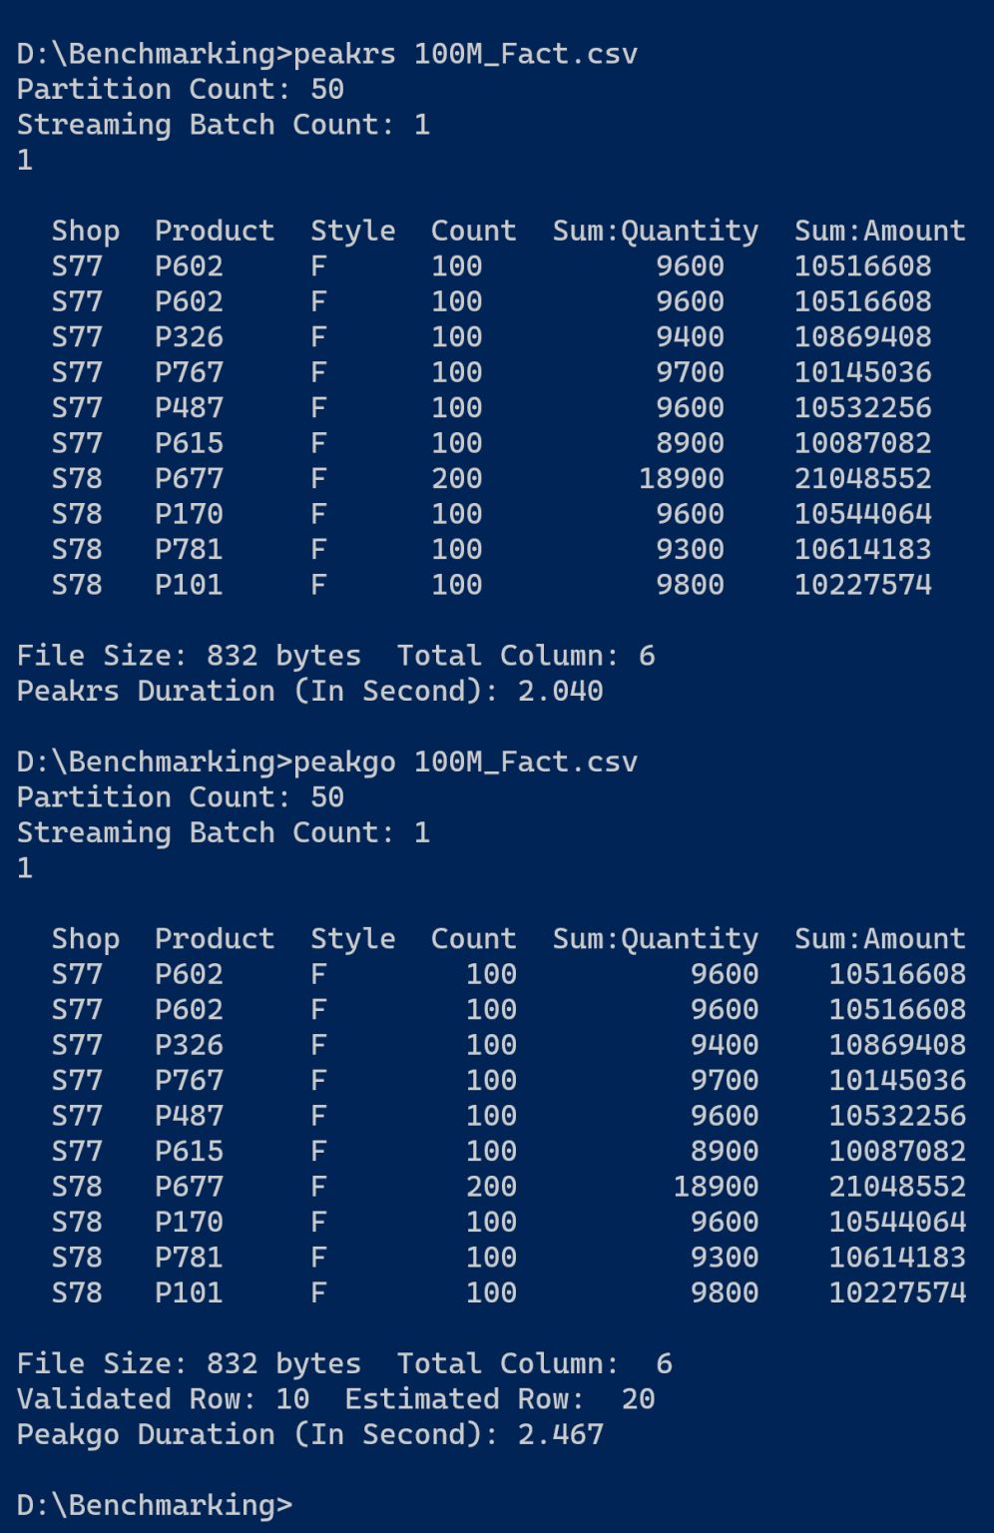
Task: Click the peakrs 100M_Fact.csv command line
Action: pyautogui.click(x=327, y=54)
